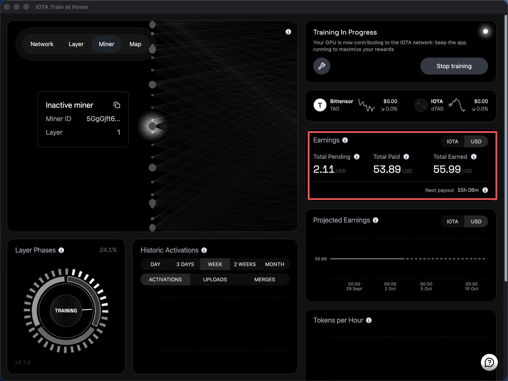Click the 24.1% layer phase progress

(x=108, y=250)
